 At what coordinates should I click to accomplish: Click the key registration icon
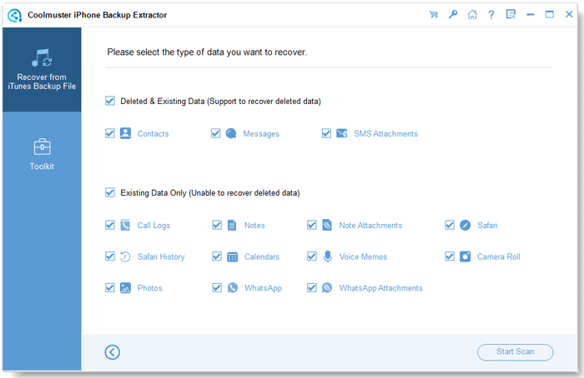click(x=453, y=14)
